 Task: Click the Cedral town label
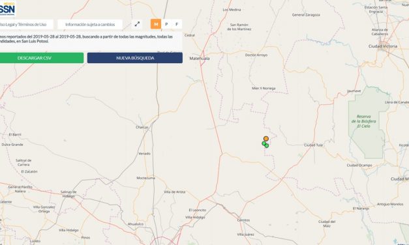[190, 35]
